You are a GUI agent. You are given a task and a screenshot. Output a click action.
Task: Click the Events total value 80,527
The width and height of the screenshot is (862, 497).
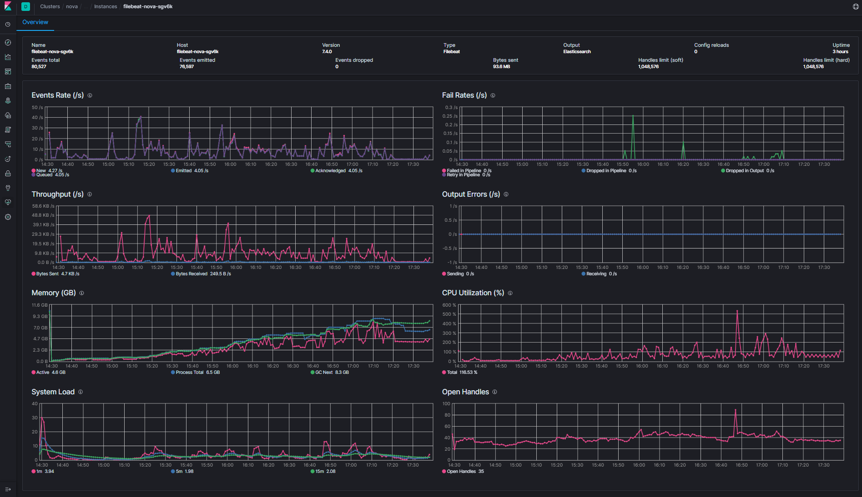pyautogui.click(x=39, y=67)
